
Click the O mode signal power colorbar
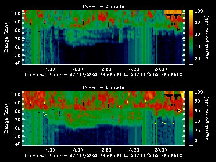(191, 37)
